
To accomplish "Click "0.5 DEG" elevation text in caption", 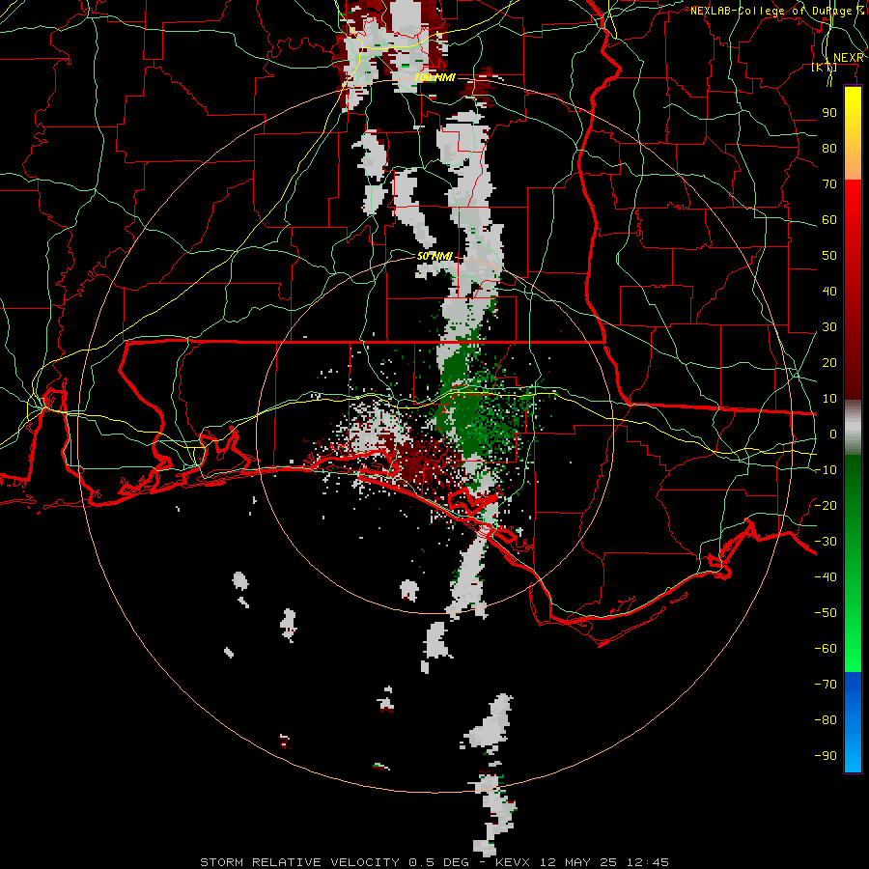I will coord(439,862).
